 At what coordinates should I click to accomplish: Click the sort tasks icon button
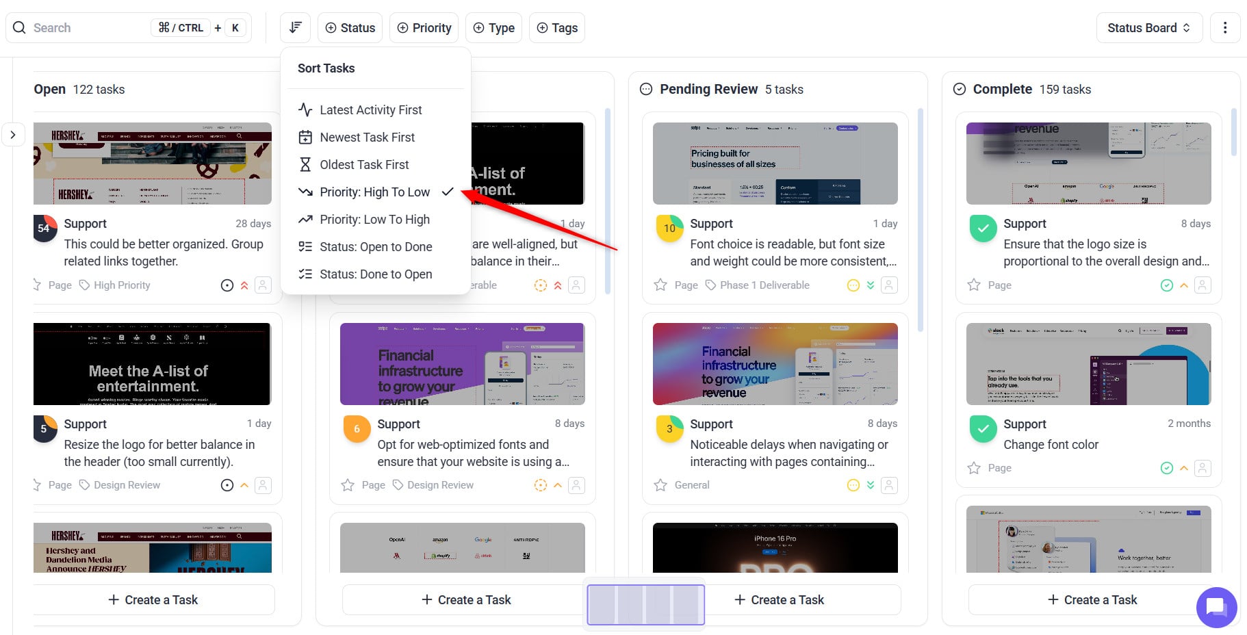(x=295, y=28)
